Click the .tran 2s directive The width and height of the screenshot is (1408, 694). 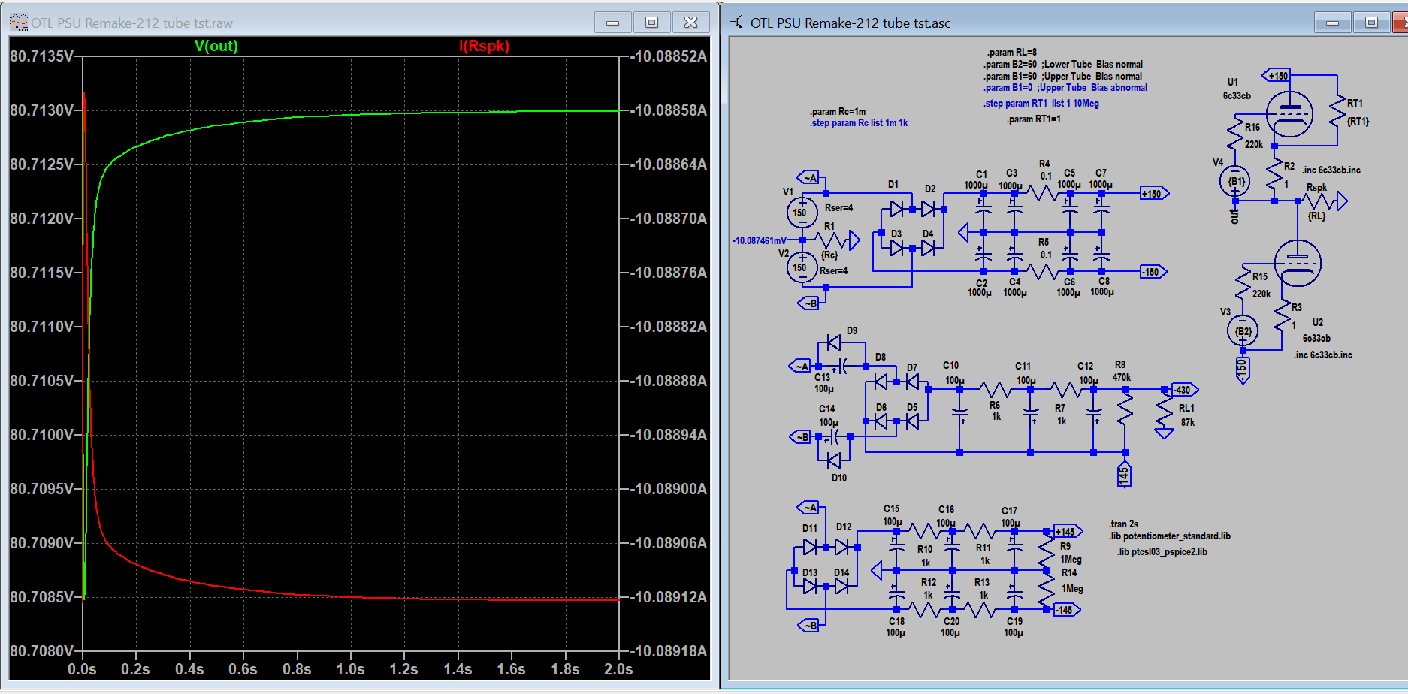tap(1123, 524)
